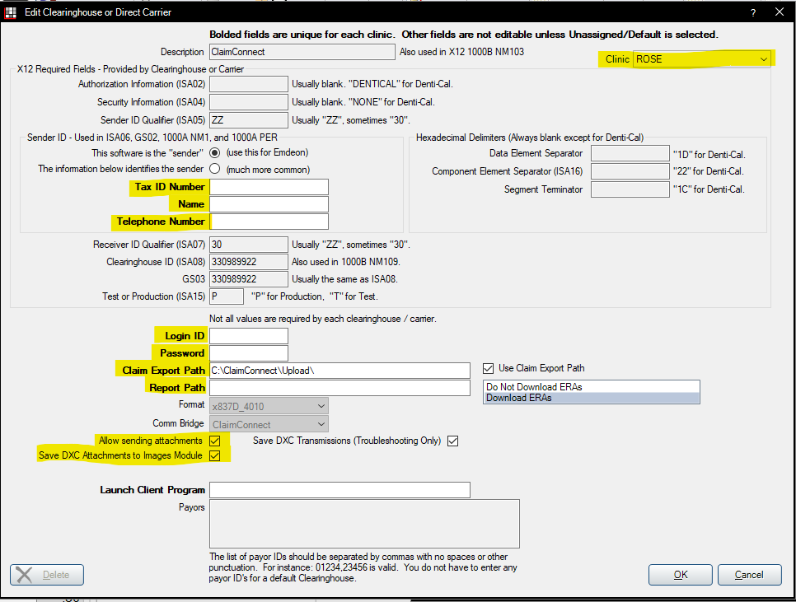
Task: Click the Telephone Number field
Action: tap(269, 222)
